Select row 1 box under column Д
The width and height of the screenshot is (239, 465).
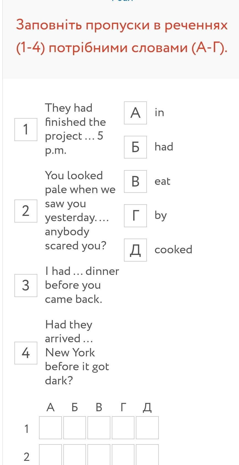[x=147, y=428]
